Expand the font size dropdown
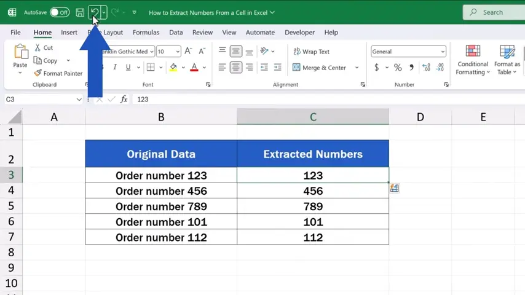Screen dimensions: 525x295 (x=178, y=52)
